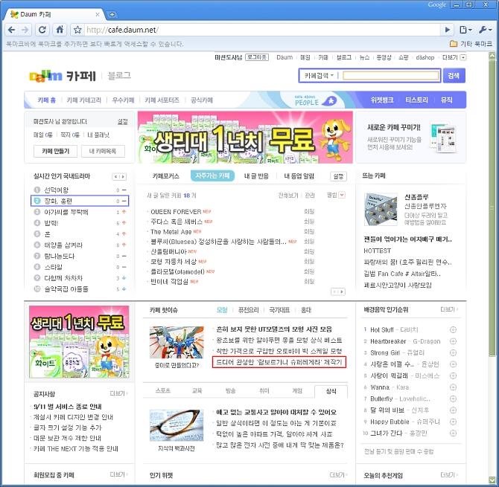
Task: Open 위젯뱅크 menu item
Action: [382, 100]
